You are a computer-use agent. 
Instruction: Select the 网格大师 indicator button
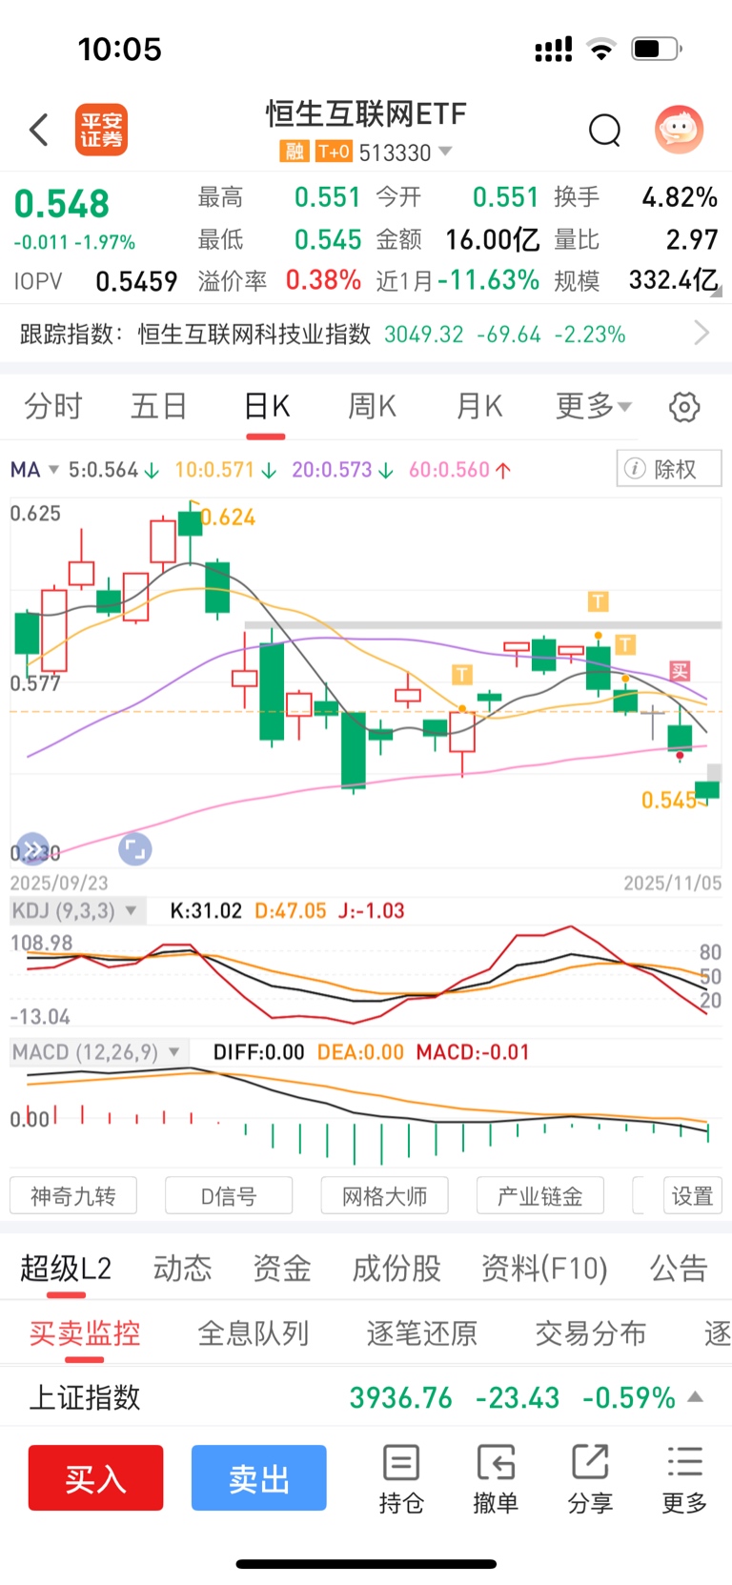384,1195
